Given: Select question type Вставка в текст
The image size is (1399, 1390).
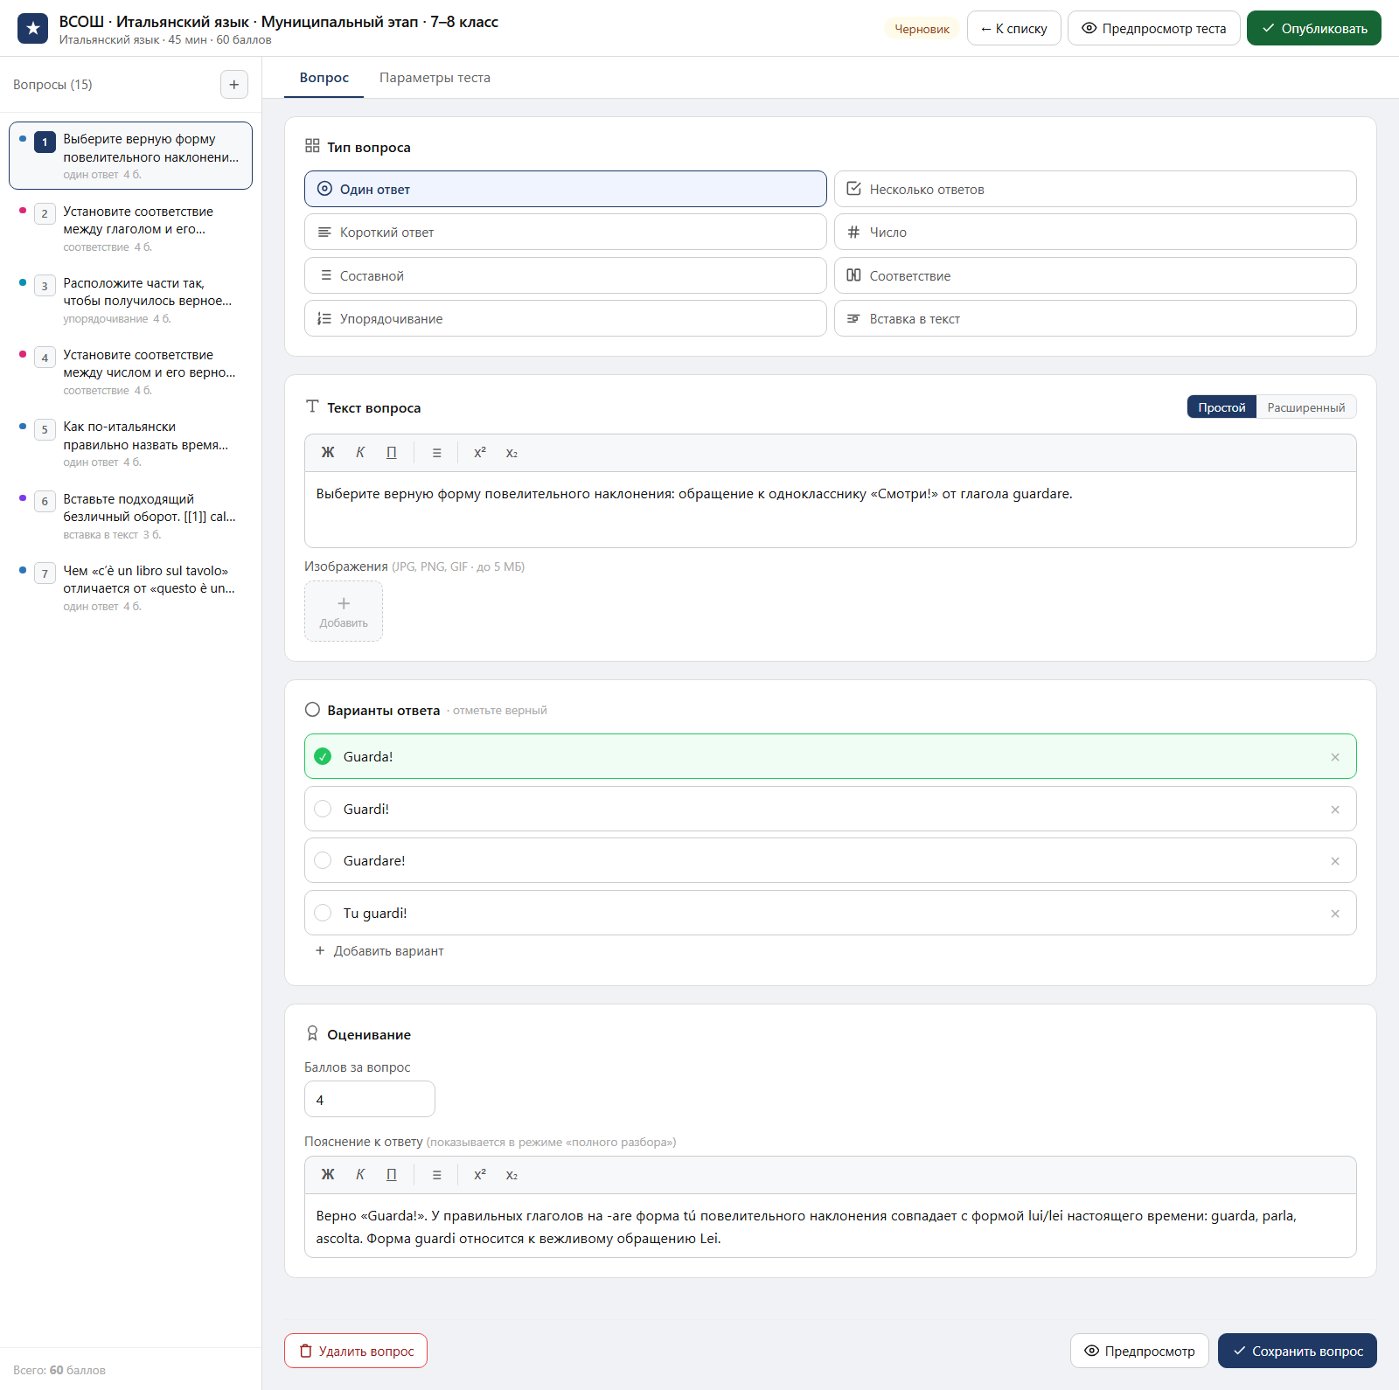Looking at the screenshot, I should coord(1095,318).
